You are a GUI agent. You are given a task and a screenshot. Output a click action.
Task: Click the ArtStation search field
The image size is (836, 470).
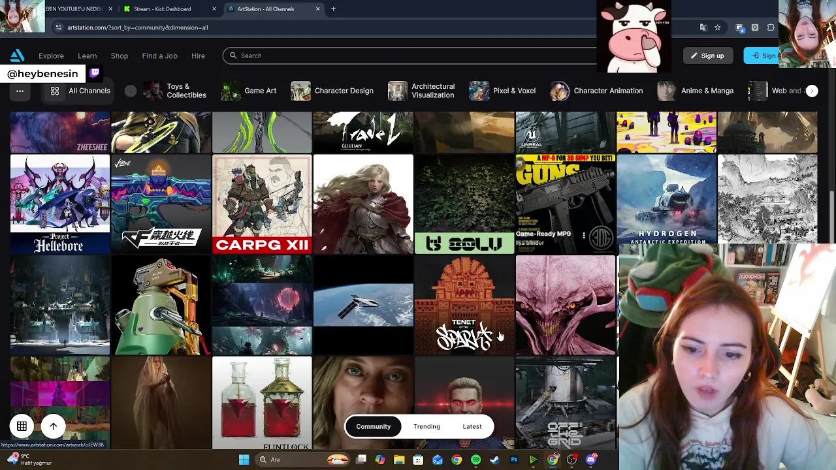point(418,55)
